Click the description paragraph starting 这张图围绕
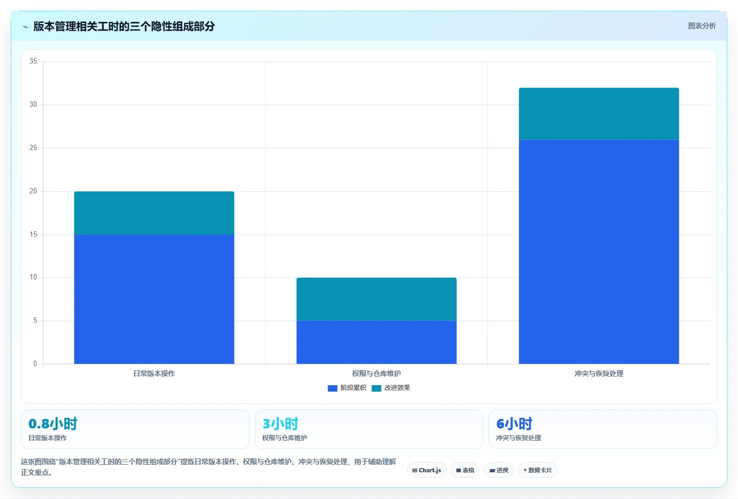Viewport: 738px width, 499px height. pos(208,467)
